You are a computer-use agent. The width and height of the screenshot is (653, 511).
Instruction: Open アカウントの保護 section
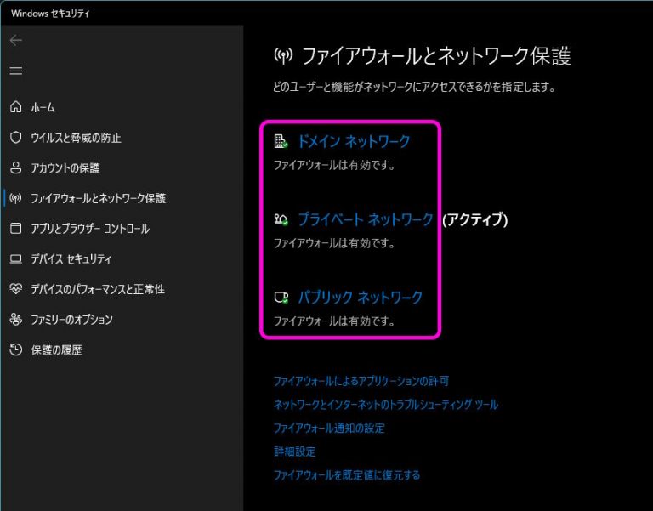click(65, 168)
